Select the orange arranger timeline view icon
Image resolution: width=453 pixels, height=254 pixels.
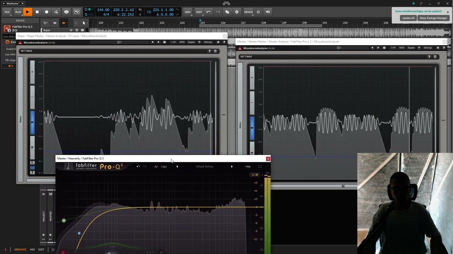tap(63, 23)
